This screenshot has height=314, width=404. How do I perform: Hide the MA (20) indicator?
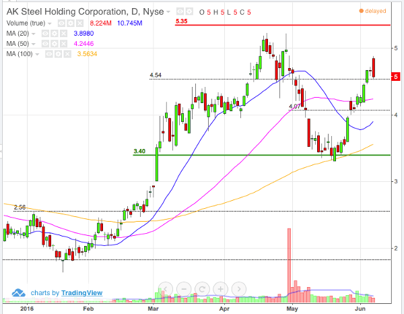(x=45, y=34)
